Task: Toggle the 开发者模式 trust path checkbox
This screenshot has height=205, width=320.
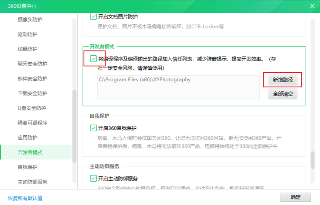Action: [93, 59]
